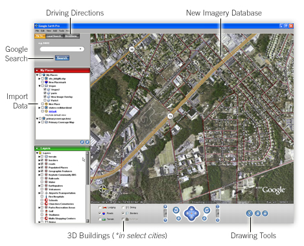Click the blue Search button
304x246 pixels.
[62, 58]
